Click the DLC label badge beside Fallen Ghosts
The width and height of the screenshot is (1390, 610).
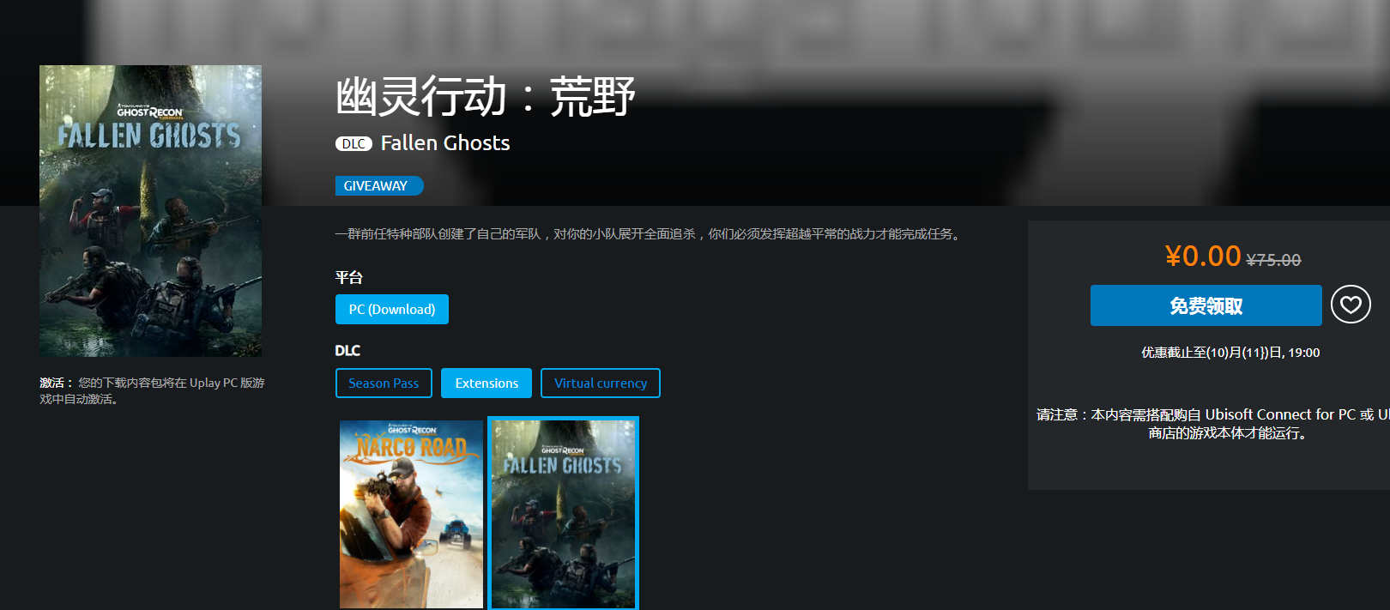click(x=354, y=144)
